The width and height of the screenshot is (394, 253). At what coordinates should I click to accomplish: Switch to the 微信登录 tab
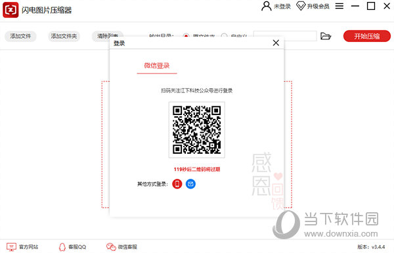click(157, 66)
